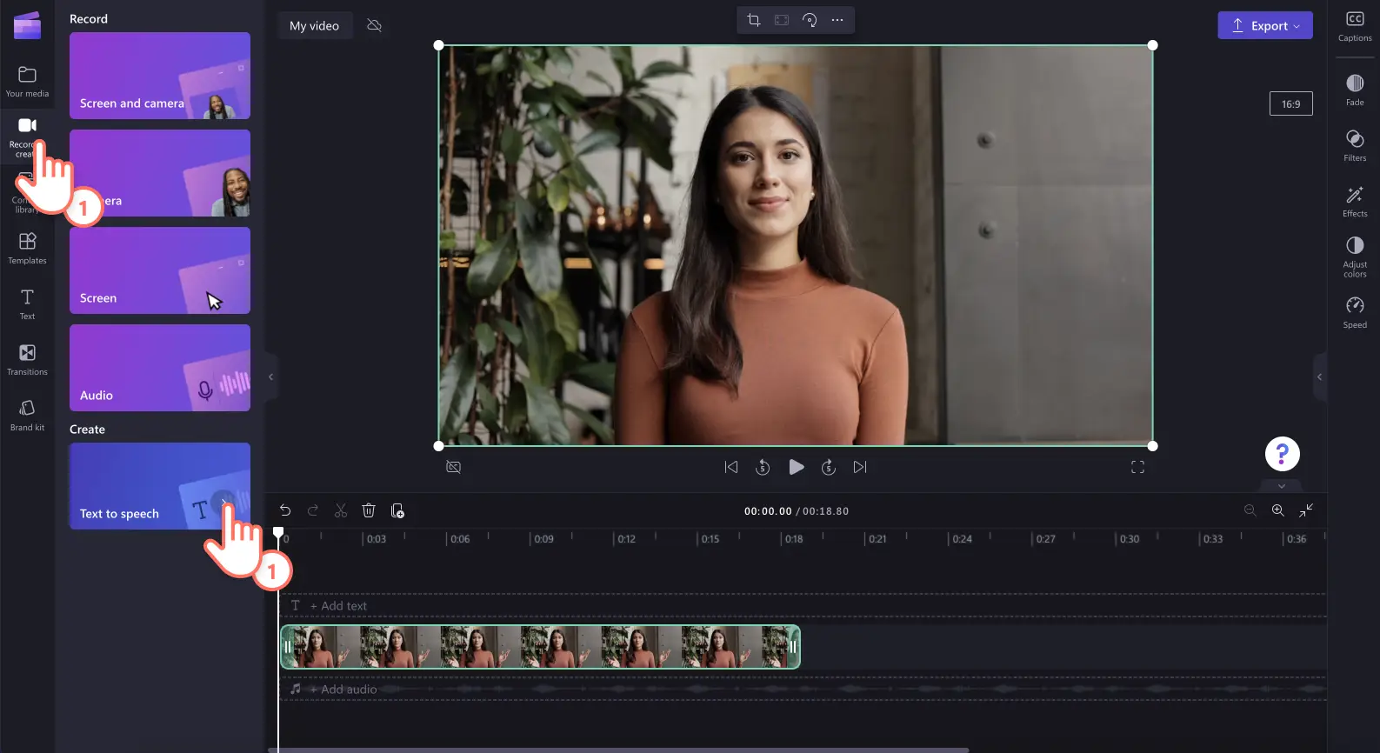1380x753 pixels.
Task: Select the Audio recording card
Action: 160,368
